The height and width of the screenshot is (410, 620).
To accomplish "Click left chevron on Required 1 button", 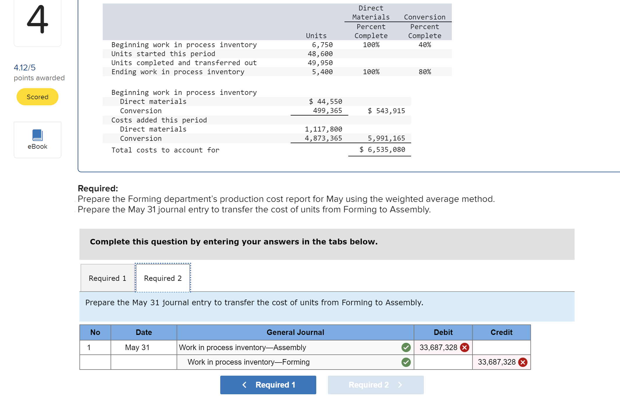I will point(244,385).
